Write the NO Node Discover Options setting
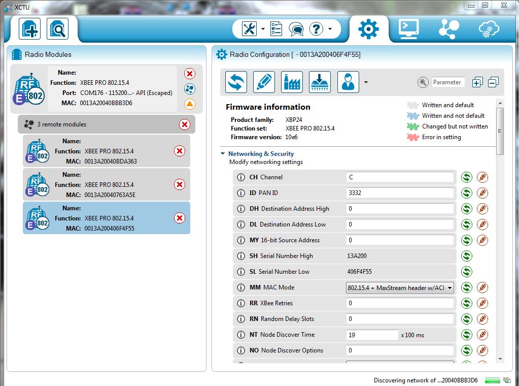The height and width of the screenshot is (386, 519). pyautogui.click(x=482, y=350)
